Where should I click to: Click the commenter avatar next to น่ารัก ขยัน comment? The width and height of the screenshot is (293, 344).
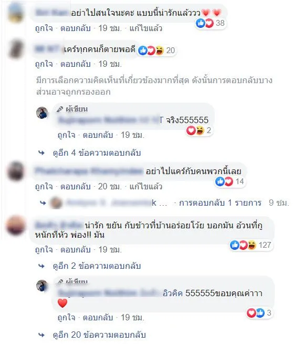click(15, 225)
